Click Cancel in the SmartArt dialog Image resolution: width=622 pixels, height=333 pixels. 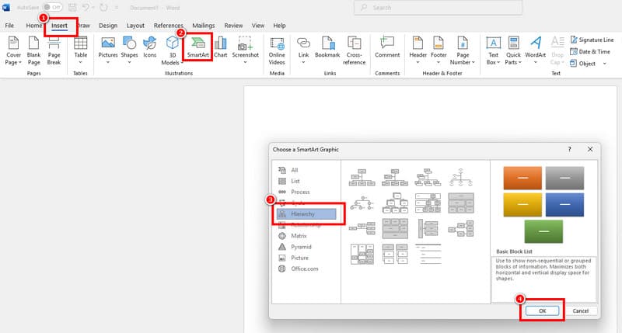click(580, 310)
